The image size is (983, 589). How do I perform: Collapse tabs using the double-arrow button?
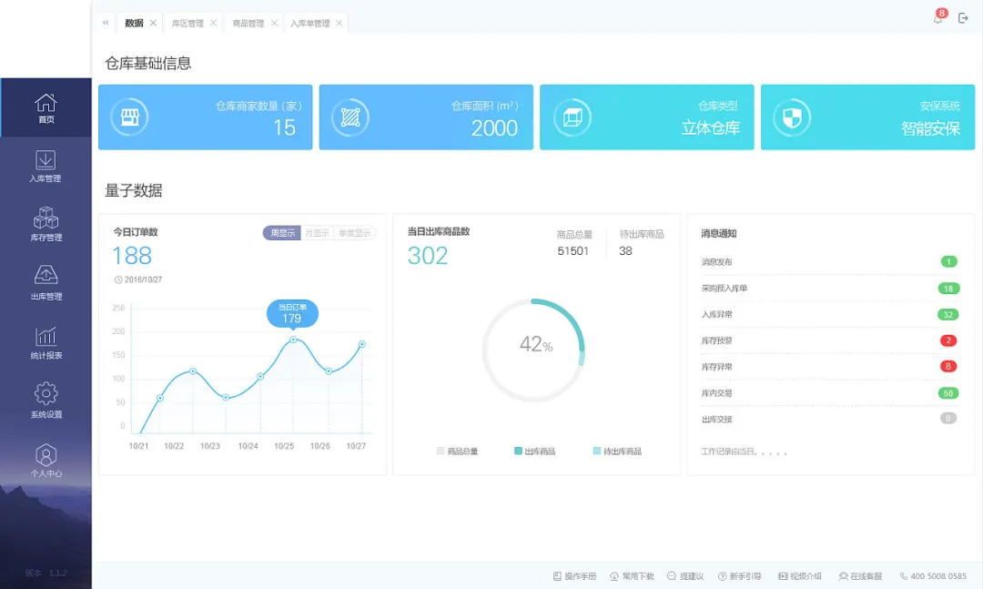[106, 23]
